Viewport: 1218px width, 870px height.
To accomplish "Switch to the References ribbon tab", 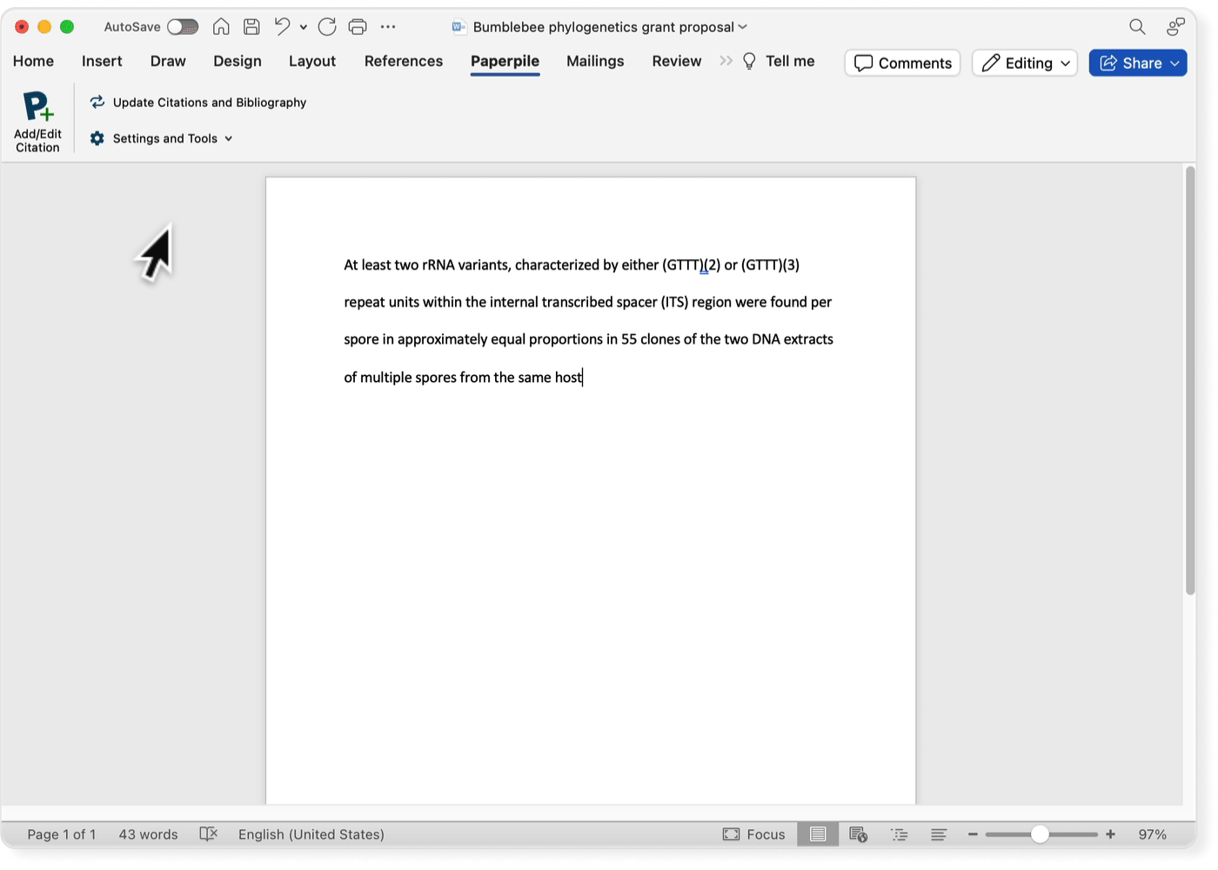I will pos(403,61).
